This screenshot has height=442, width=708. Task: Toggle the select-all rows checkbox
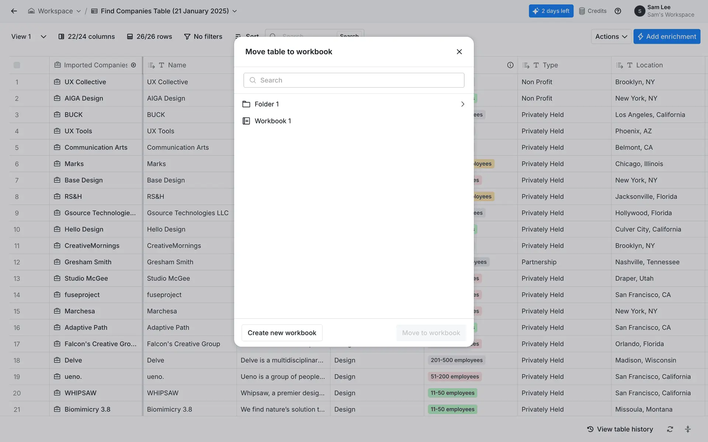coord(17,65)
